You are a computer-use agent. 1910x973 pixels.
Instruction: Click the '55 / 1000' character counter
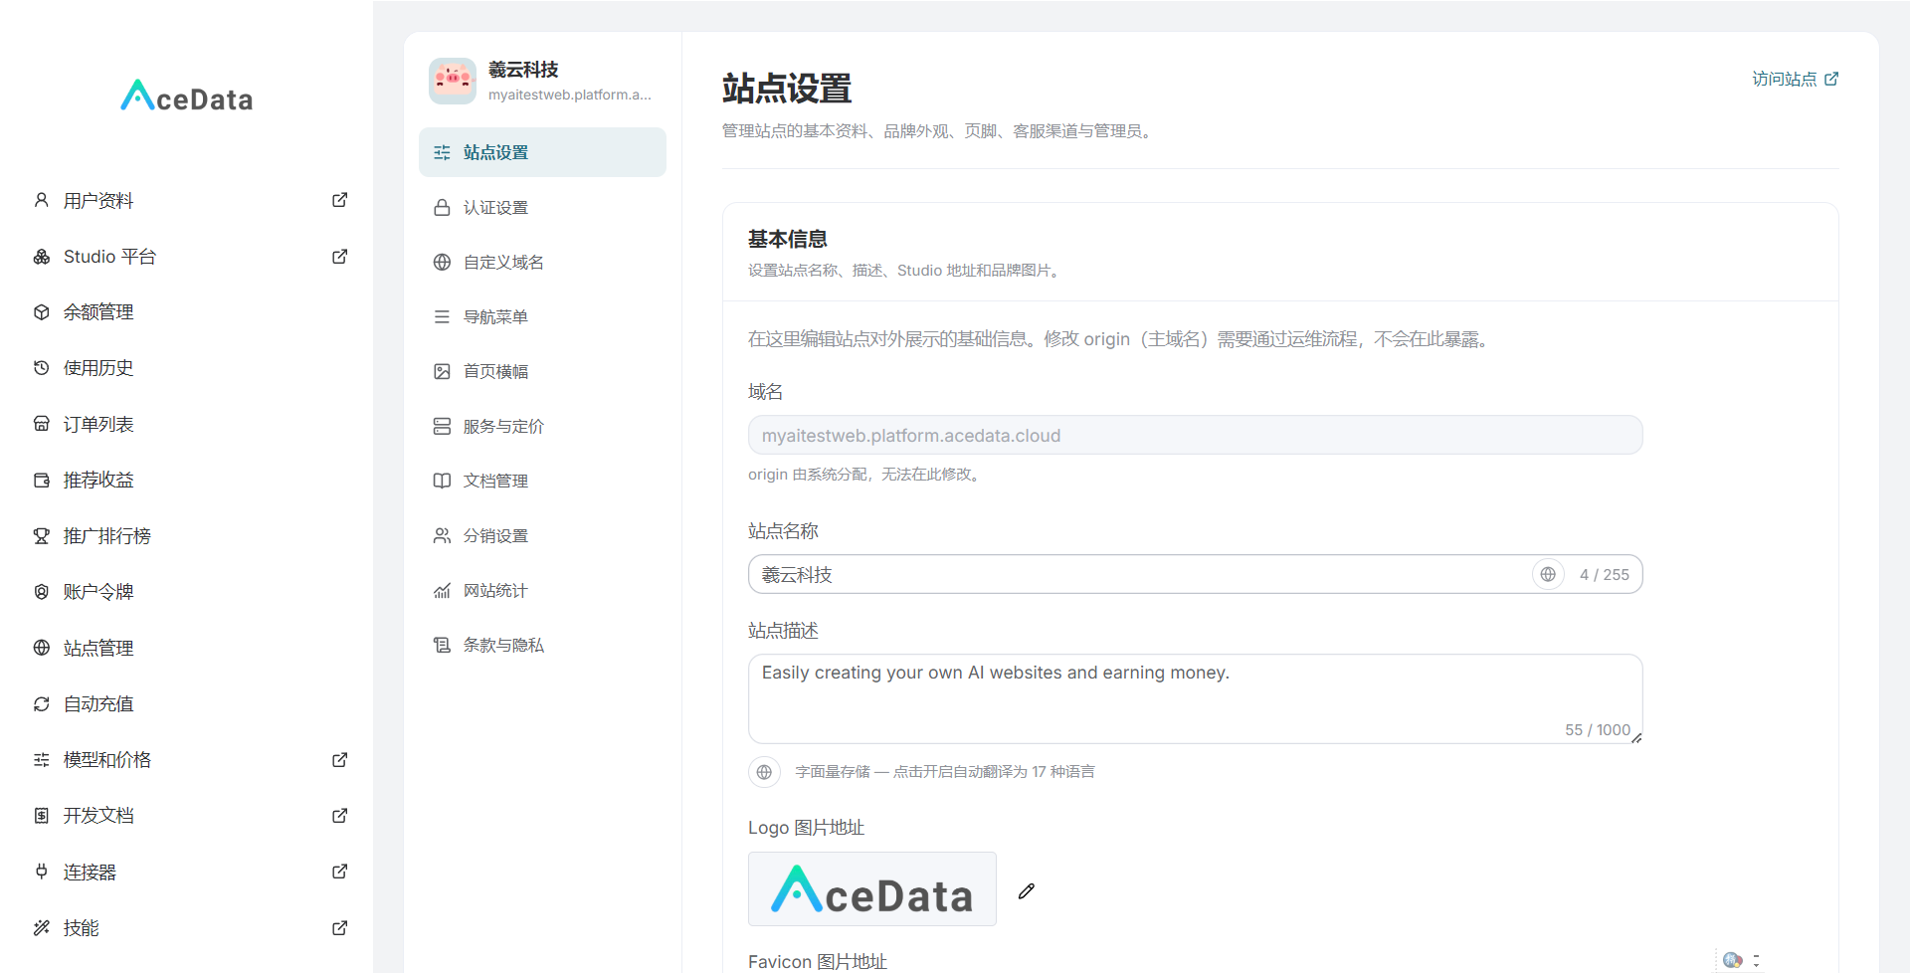tap(1598, 729)
